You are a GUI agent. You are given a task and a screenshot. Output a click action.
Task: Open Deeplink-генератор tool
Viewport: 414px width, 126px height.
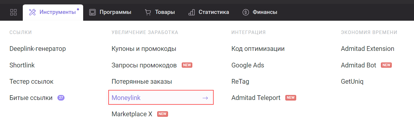tap(38, 49)
